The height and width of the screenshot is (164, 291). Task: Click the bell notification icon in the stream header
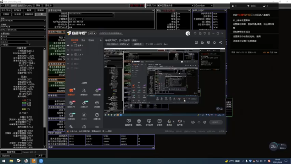point(214,42)
